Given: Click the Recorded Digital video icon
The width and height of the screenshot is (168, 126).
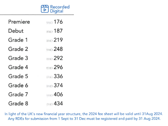Looking at the screenshot, I should tap(45, 9).
